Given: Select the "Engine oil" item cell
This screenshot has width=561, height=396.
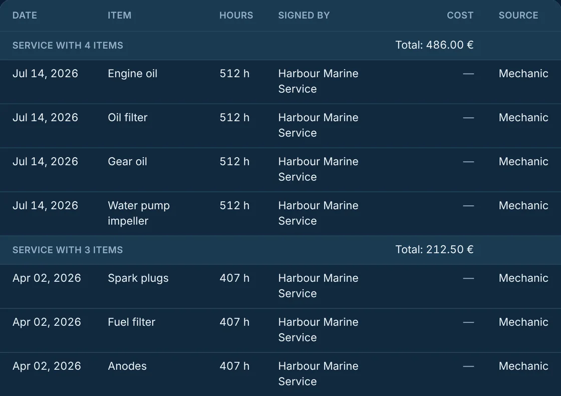Looking at the screenshot, I should (132, 74).
